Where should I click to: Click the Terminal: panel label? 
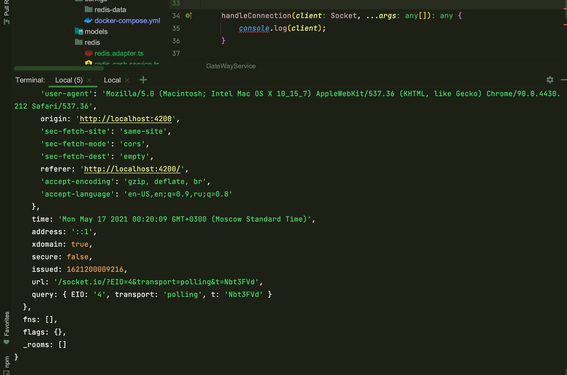(30, 80)
